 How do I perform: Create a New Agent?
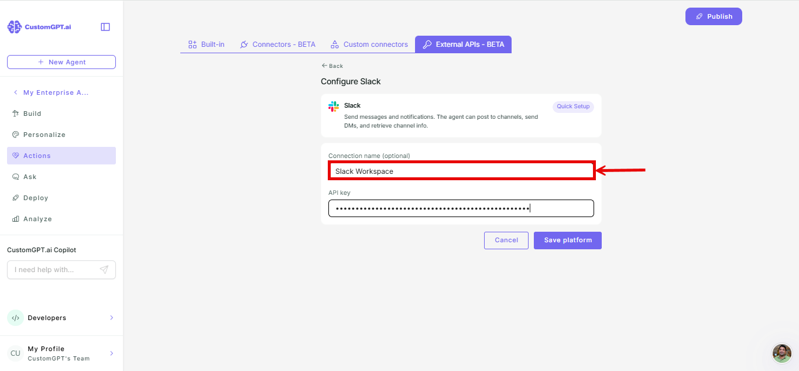point(61,62)
